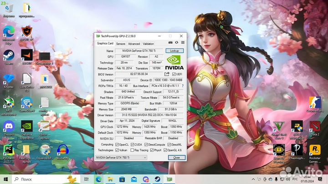Switch to the Advanced tab
The image size is (328, 184).
pos(134,44)
